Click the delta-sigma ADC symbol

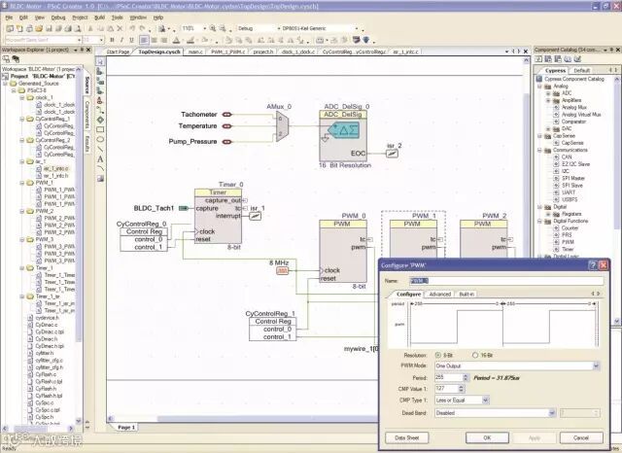click(343, 130)
